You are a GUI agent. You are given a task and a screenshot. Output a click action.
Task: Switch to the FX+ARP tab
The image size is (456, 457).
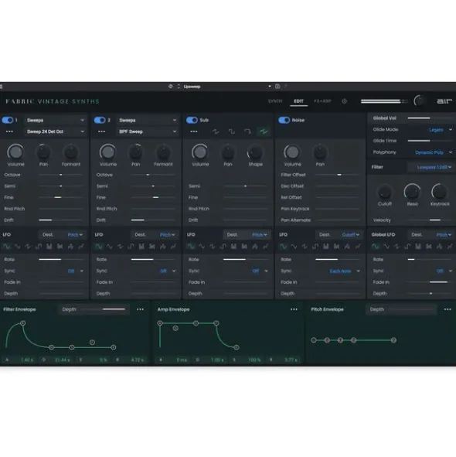point(322,101)
